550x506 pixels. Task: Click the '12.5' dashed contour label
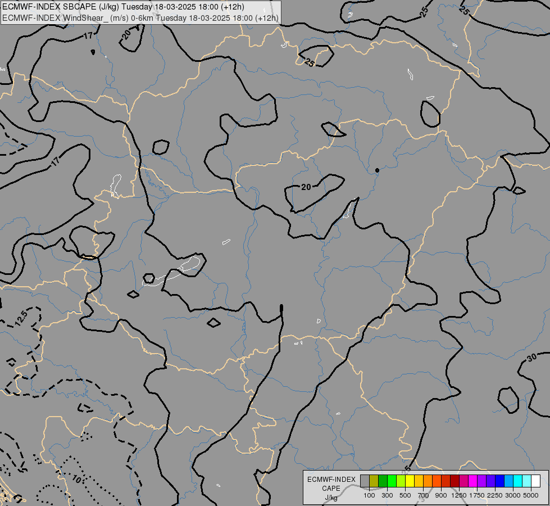(x=21, y=318)
